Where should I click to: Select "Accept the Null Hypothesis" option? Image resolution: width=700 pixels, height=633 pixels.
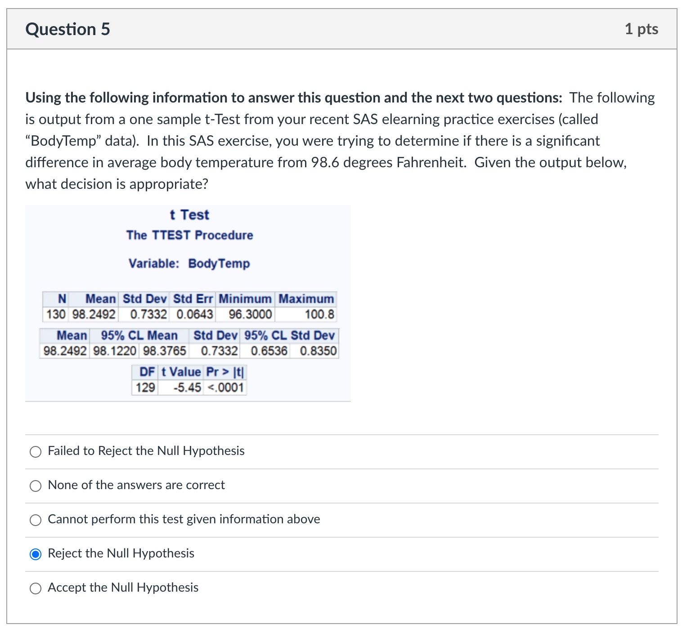pyautogui.click(x=35, y=588)
